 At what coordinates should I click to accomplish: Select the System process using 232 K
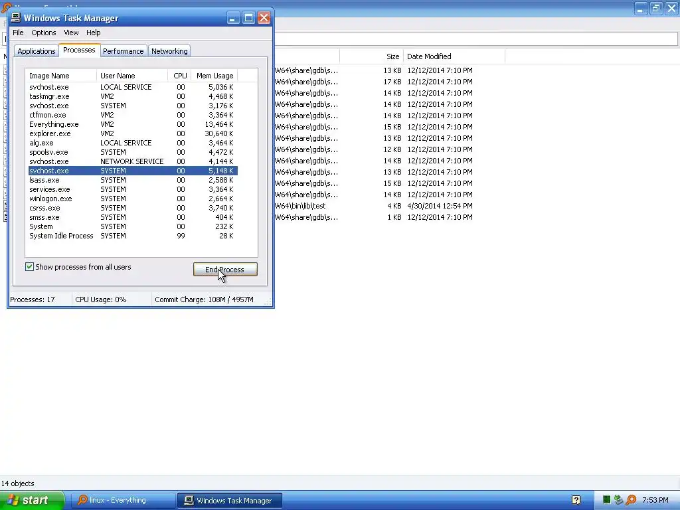133,226
